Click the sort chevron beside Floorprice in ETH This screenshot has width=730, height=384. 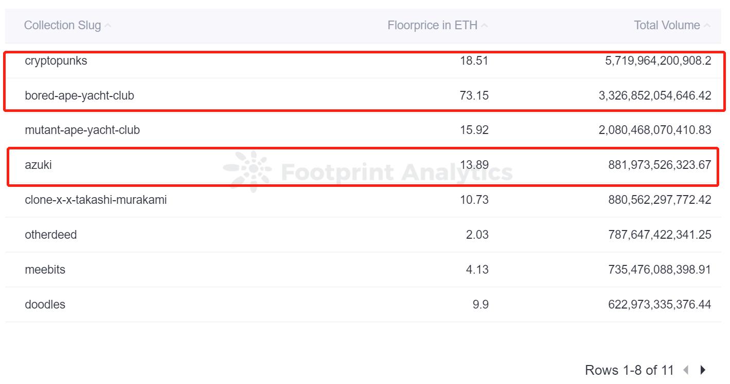click(x=485, y=26)
